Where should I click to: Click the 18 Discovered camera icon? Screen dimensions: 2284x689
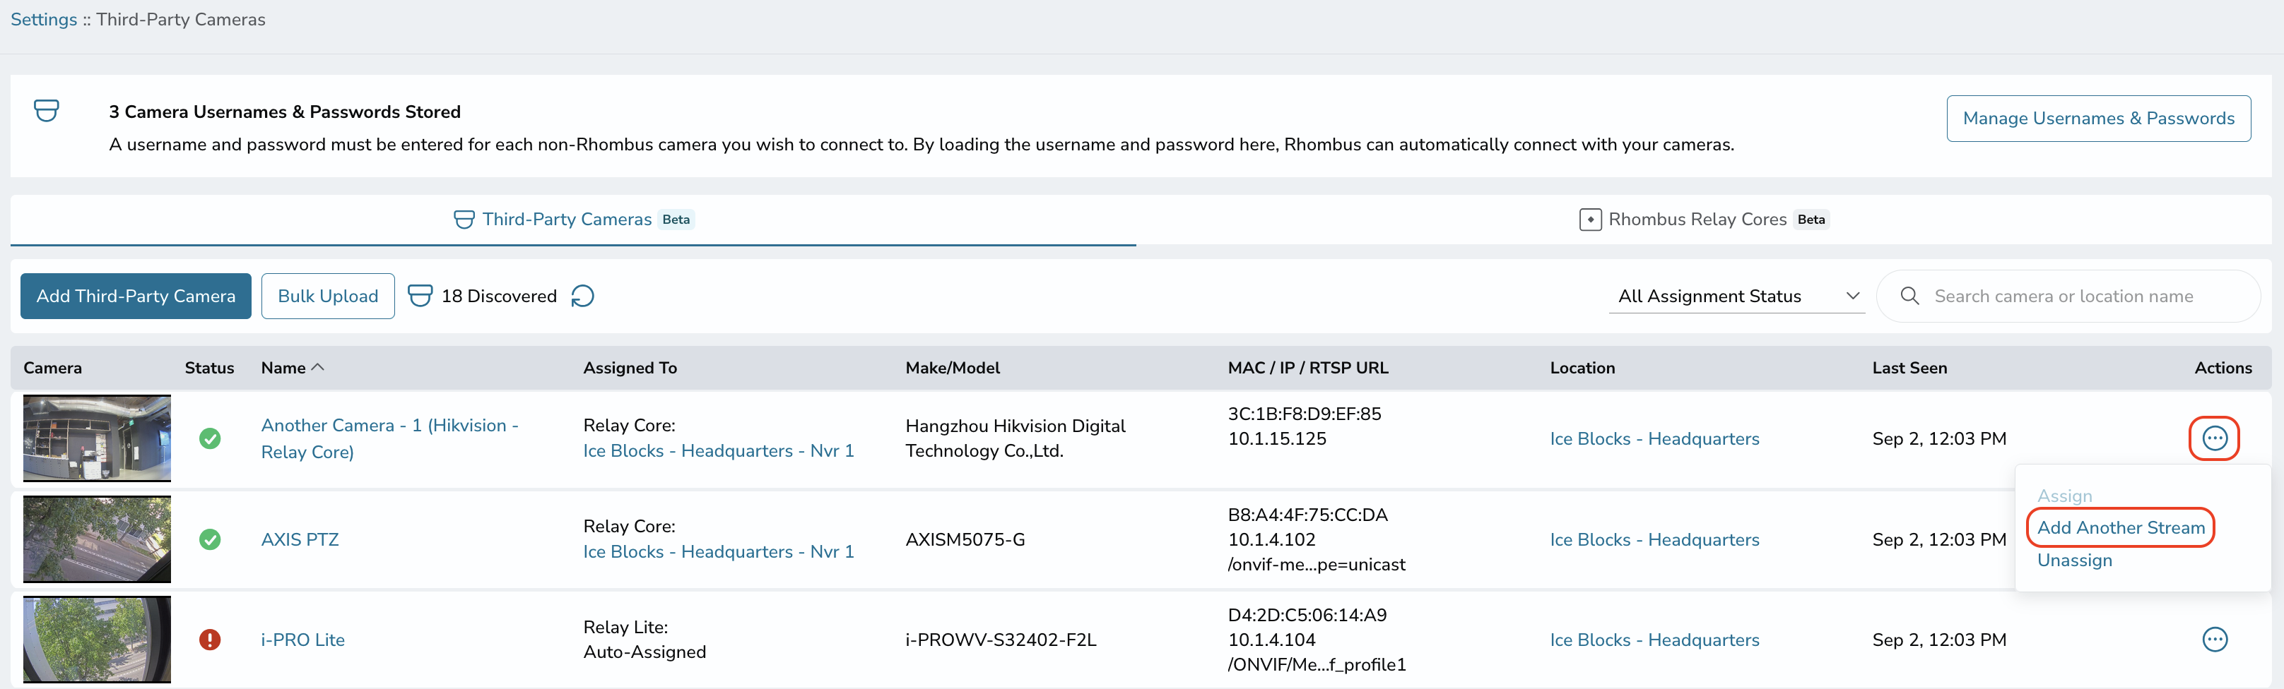coord(419,296)
